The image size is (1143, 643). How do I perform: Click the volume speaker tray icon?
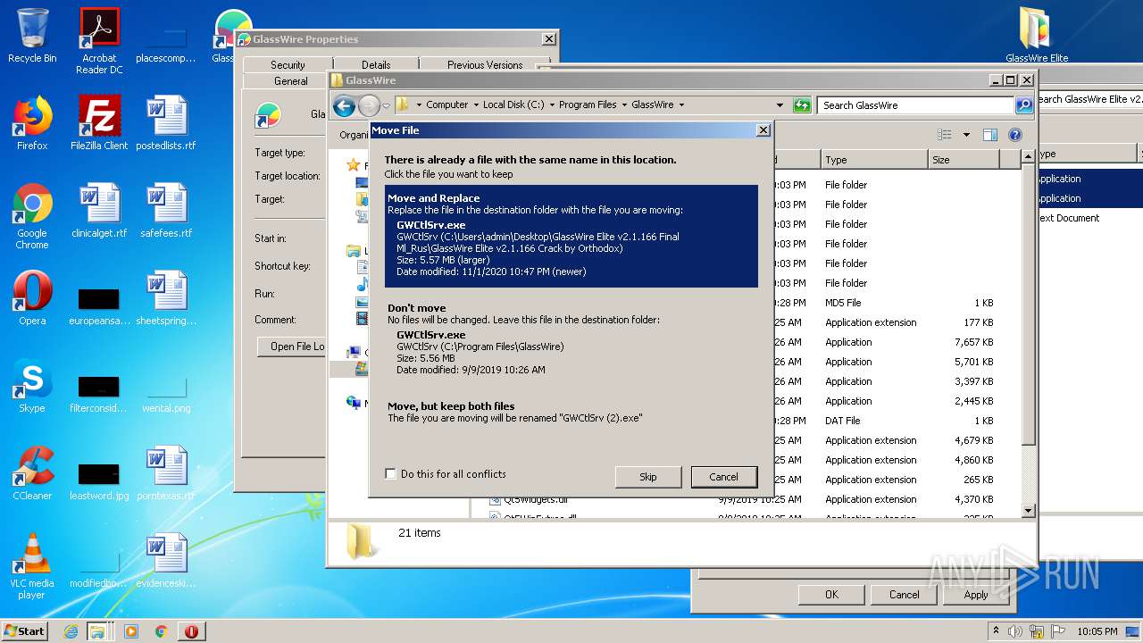pyautogui.click(x=1015, y=631)
